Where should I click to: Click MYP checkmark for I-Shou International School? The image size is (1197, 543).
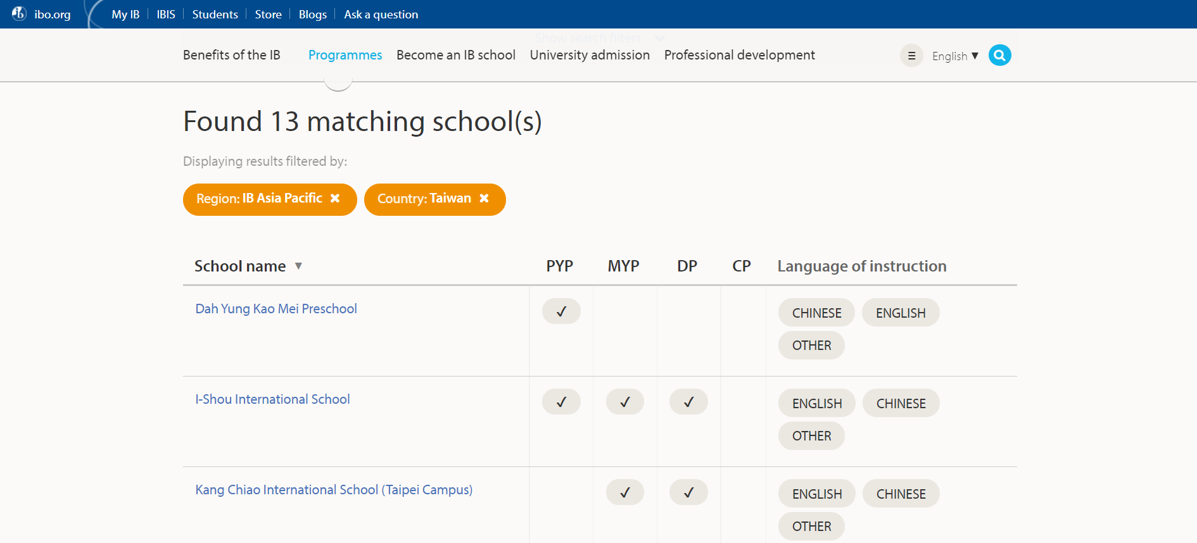624,402
